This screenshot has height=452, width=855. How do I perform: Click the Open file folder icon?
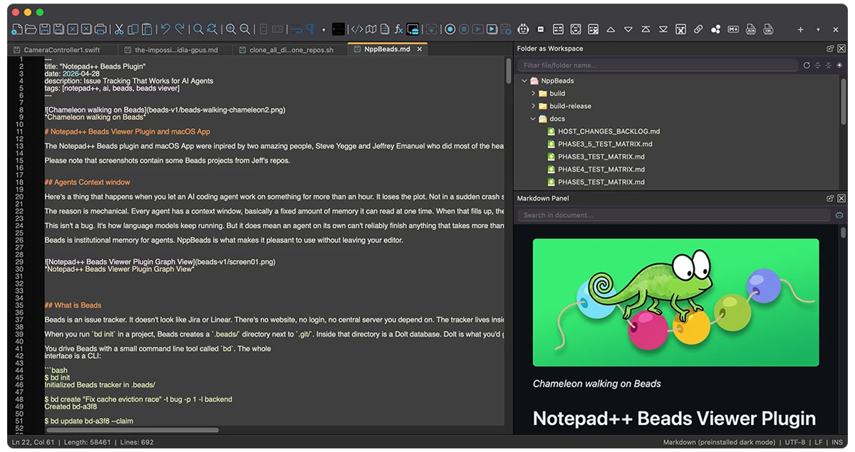coord(31,29)
